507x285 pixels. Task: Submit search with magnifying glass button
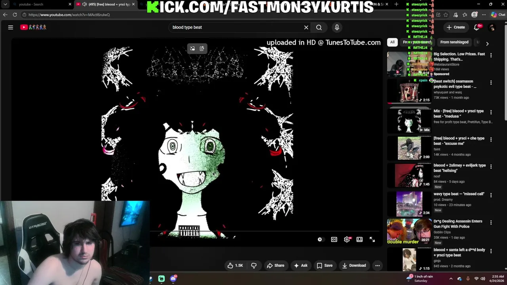[319, 27]
